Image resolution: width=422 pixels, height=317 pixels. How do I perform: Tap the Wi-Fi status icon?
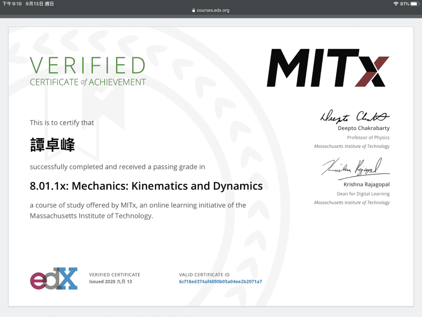tap(395, 4)
